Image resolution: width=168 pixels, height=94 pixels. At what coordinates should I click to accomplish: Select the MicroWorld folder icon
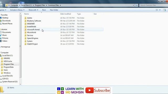tap(25, 32)
